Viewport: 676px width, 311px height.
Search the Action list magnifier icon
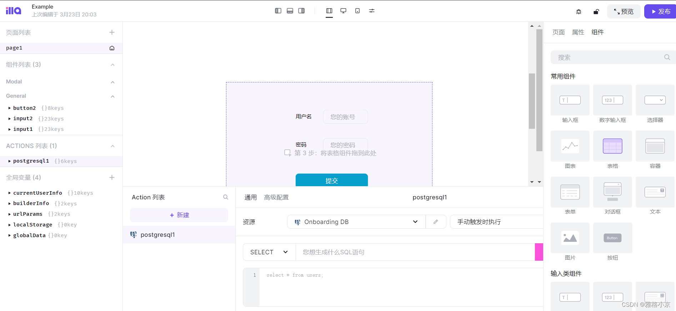pyautogui.click(x=226, y=197)
